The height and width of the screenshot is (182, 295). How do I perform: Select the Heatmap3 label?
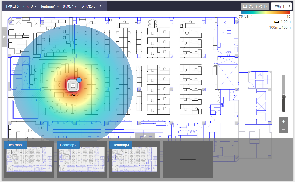pos(121,145)
